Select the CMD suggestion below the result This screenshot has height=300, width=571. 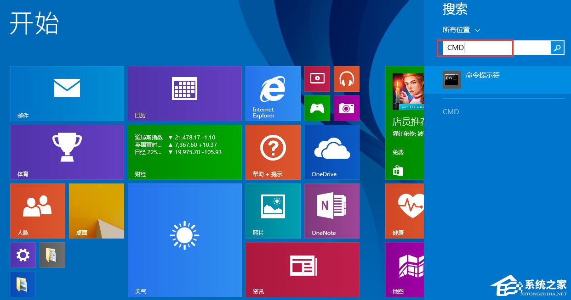[x=451, y=111]
